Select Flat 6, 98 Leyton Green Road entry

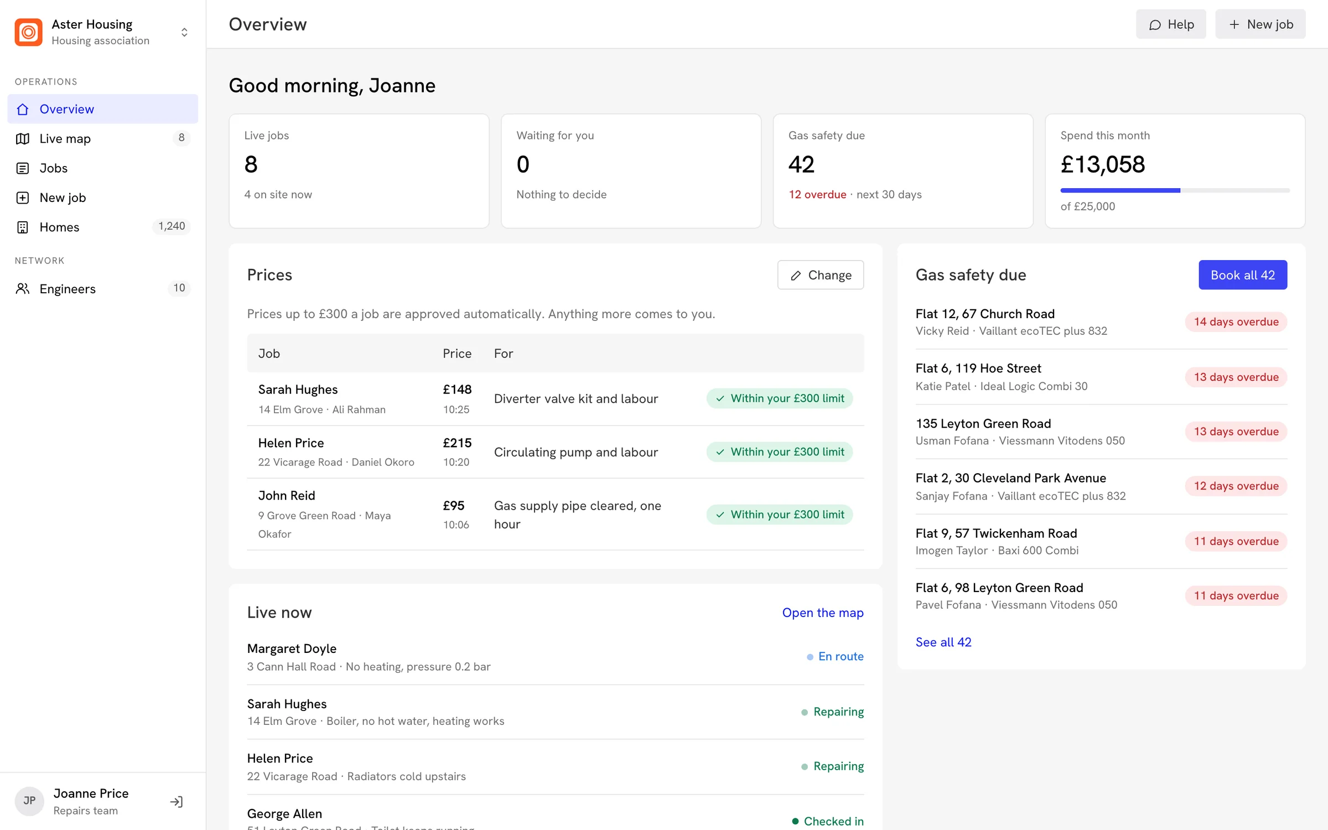1101,596
